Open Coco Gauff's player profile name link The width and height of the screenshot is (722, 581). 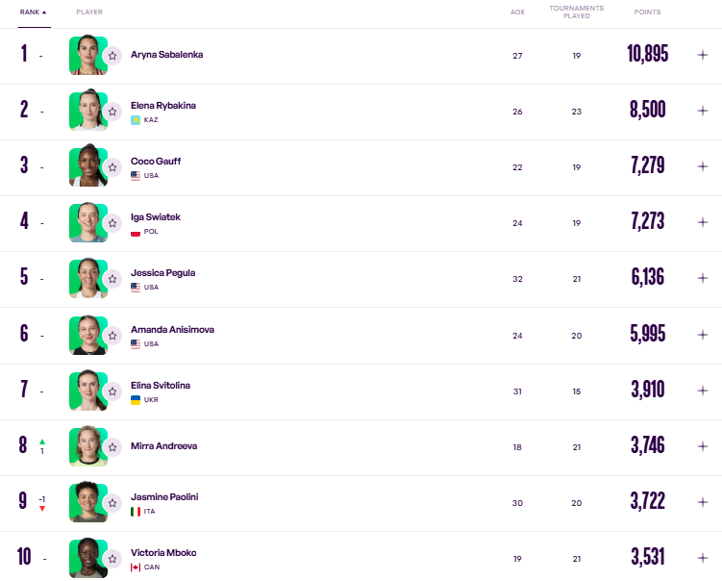click(x=156, y=162)
